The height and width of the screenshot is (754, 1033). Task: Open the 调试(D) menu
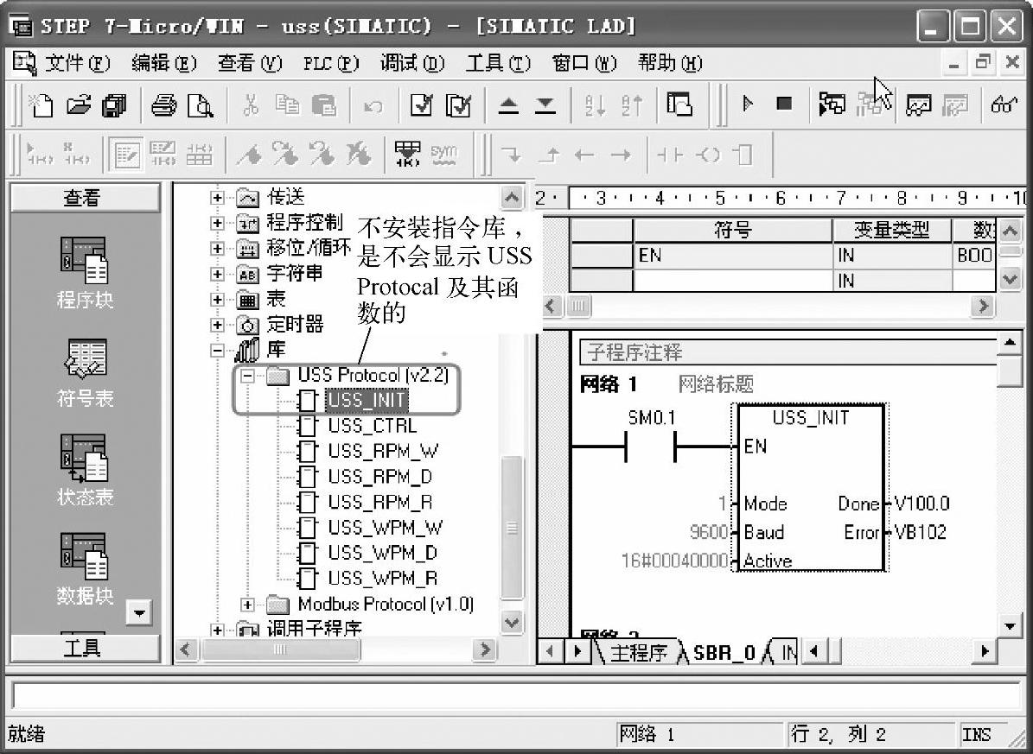coord(412,63)
